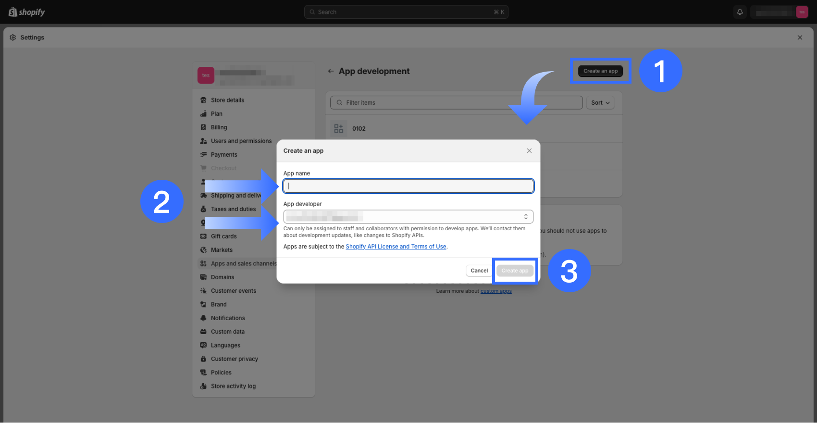This screenshot has width=817, height=423.
Task: Click the Domains icon
Action: tap(203, 277)
